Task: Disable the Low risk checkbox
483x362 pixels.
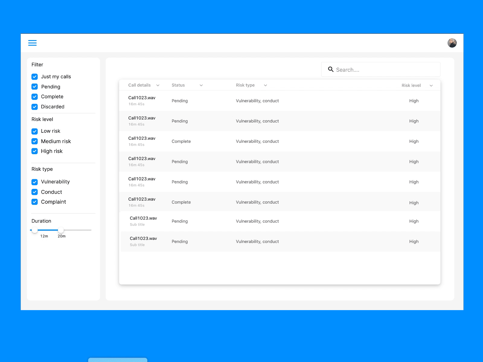Action: coord(34,131)
